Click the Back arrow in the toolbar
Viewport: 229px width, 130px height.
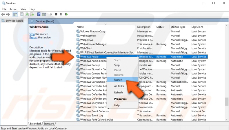tap(3, 14)
